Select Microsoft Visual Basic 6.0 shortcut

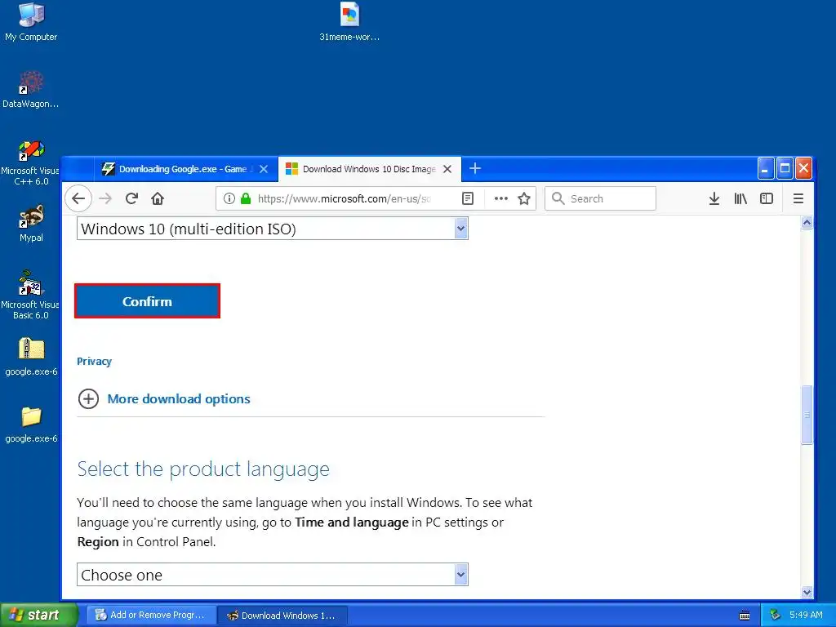pyautogui.click(x=31, y=295)
